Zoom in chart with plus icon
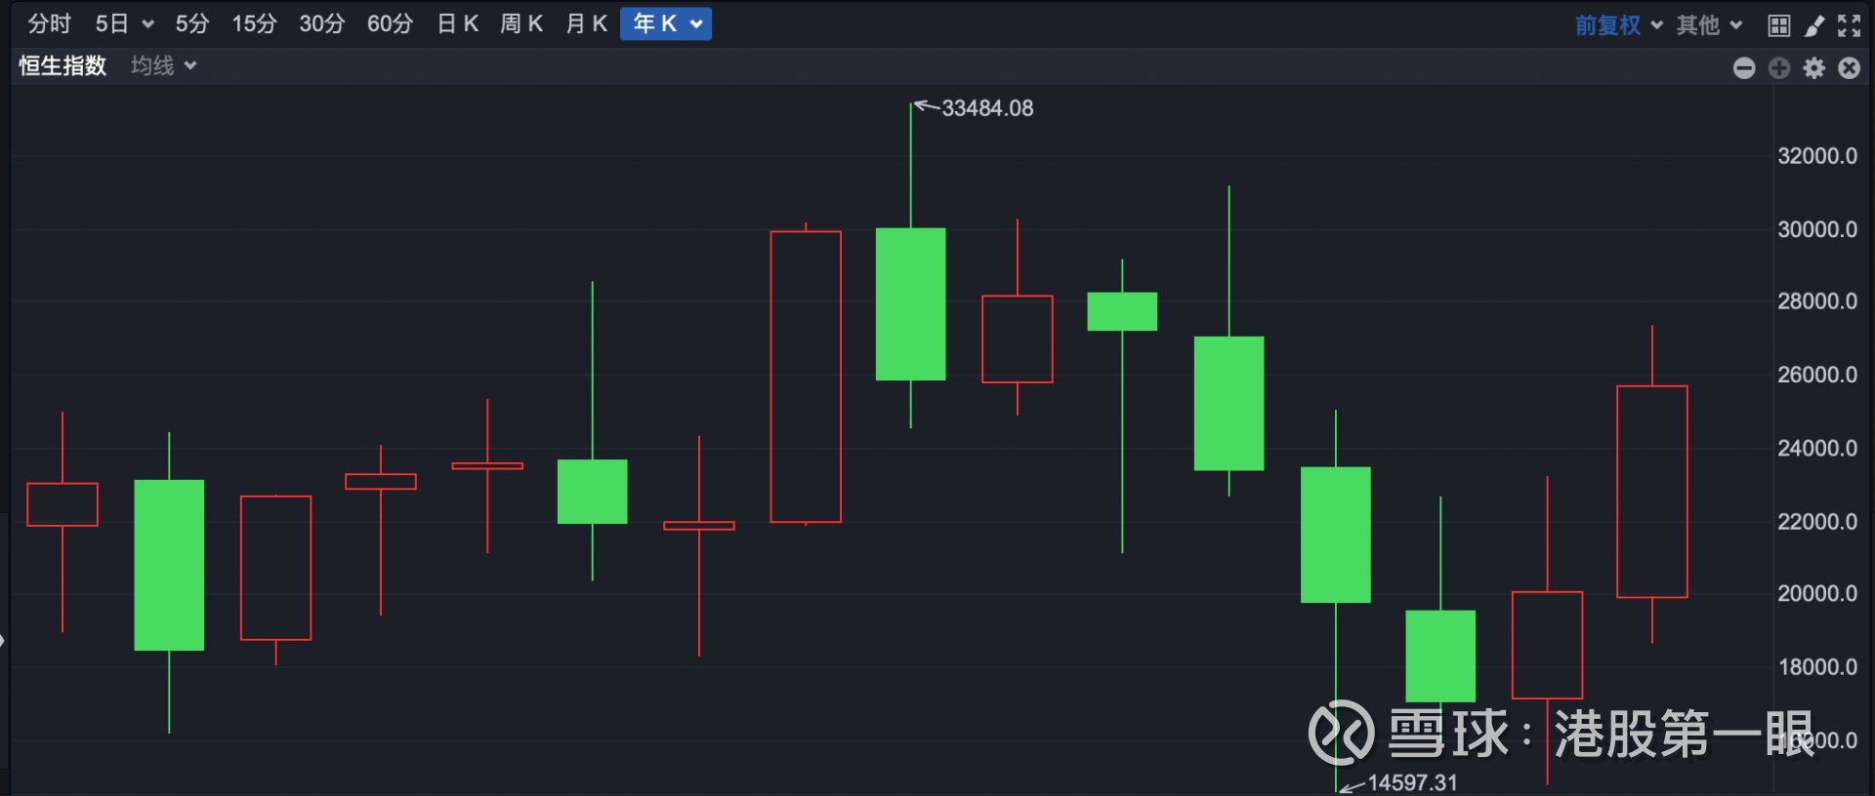The image size is (1875, 796). (x=1779, y=67)
